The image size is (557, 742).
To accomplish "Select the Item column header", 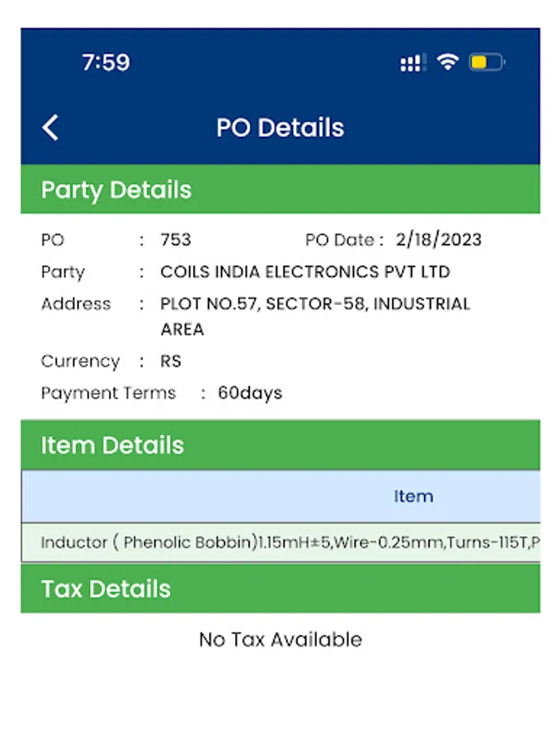I will (x=413, y=496).
